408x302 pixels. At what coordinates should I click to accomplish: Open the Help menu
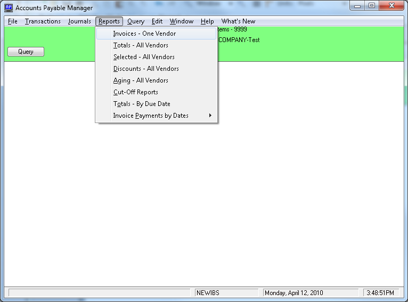point(207,21)
